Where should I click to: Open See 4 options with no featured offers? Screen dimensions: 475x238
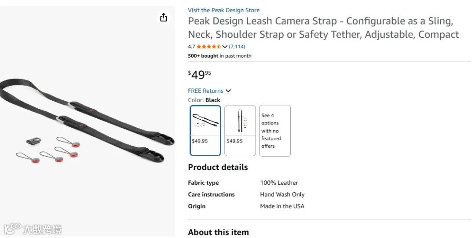(x=275, y=130)
